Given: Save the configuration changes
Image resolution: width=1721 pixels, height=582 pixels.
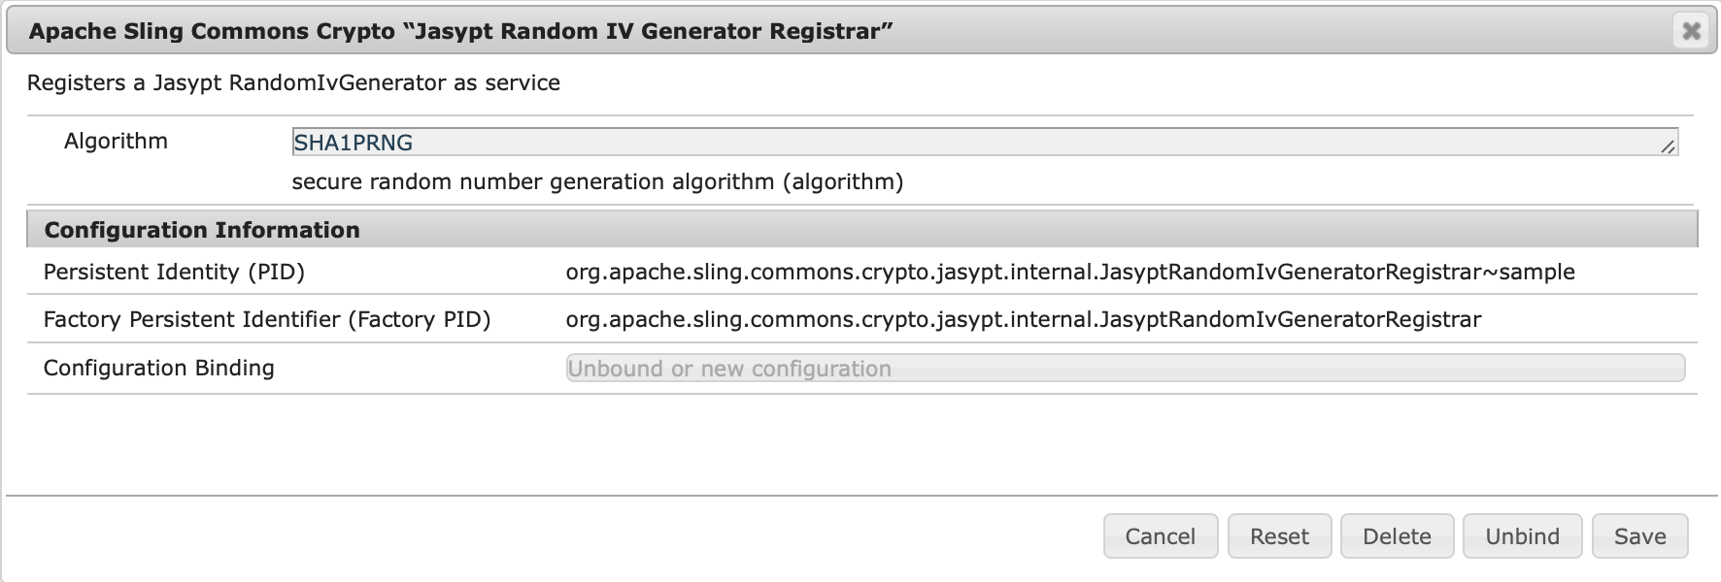Looking at the screenshot, I should pos(1639,536).
